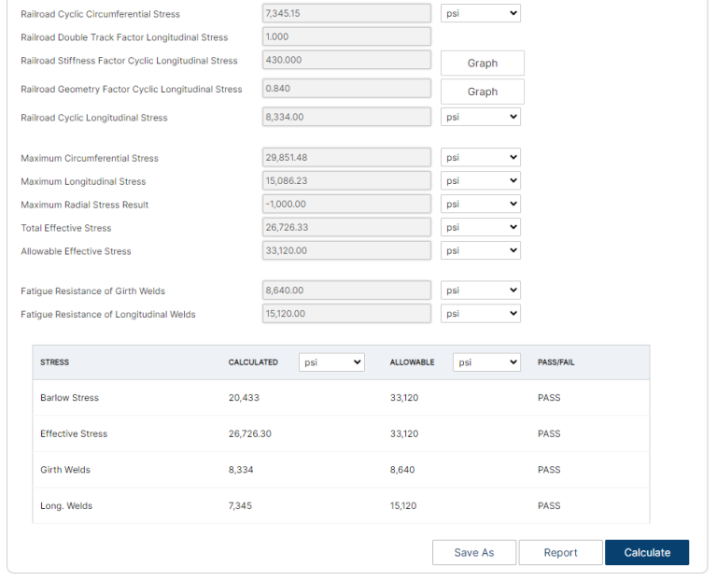Click Graph button for Railroad Geometry Factor
Image resolution: width=717 pixels, height=581 pixels.
coord(482,92)
